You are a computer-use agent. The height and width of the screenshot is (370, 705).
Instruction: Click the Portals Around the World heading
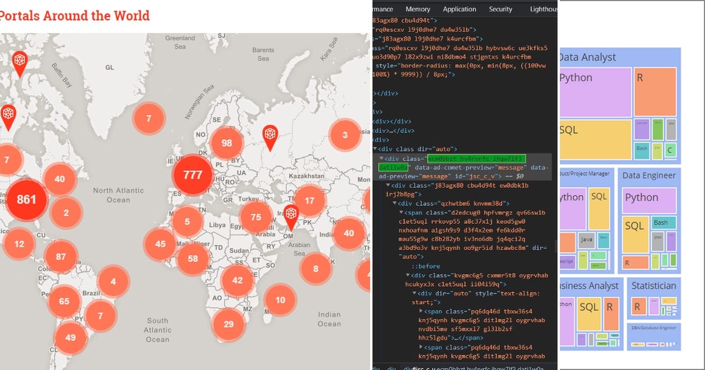pyautogui.click(x=75, y=16)
